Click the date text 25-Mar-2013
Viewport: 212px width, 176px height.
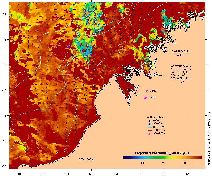[x=181, y=51]
